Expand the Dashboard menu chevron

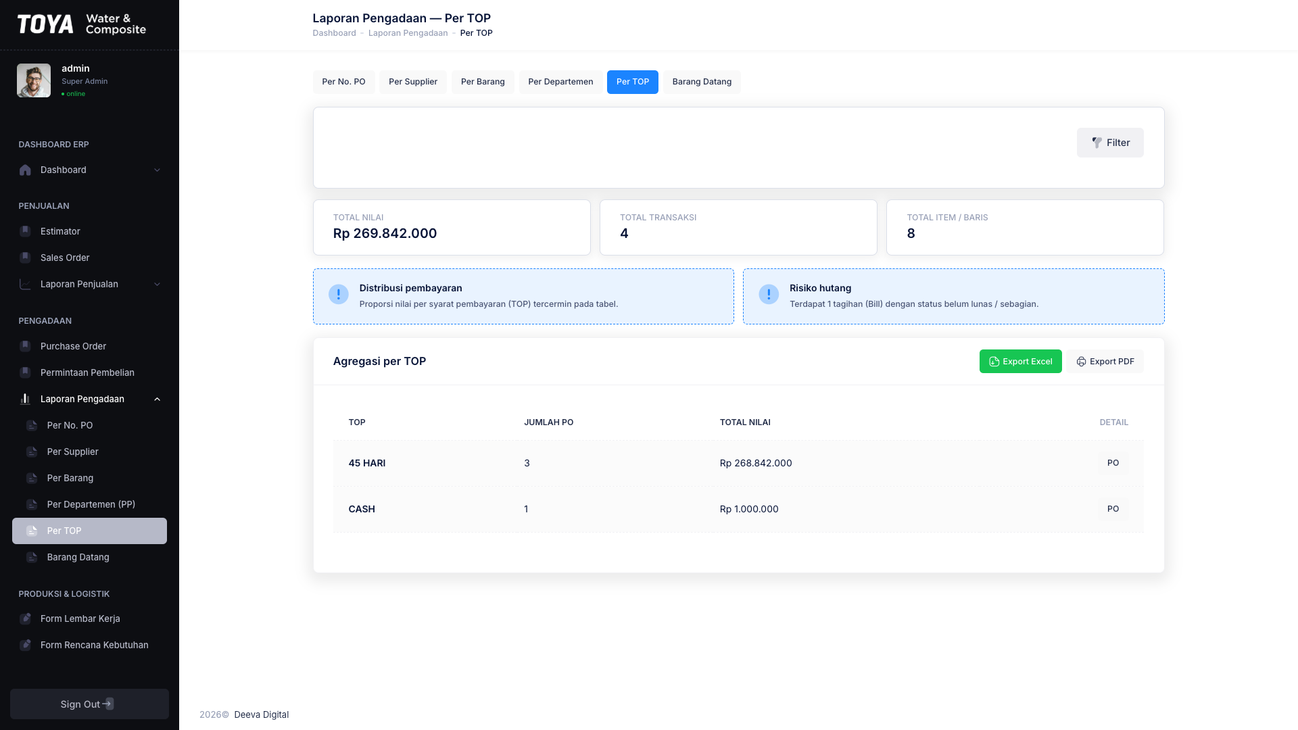(x=157, y=170)
